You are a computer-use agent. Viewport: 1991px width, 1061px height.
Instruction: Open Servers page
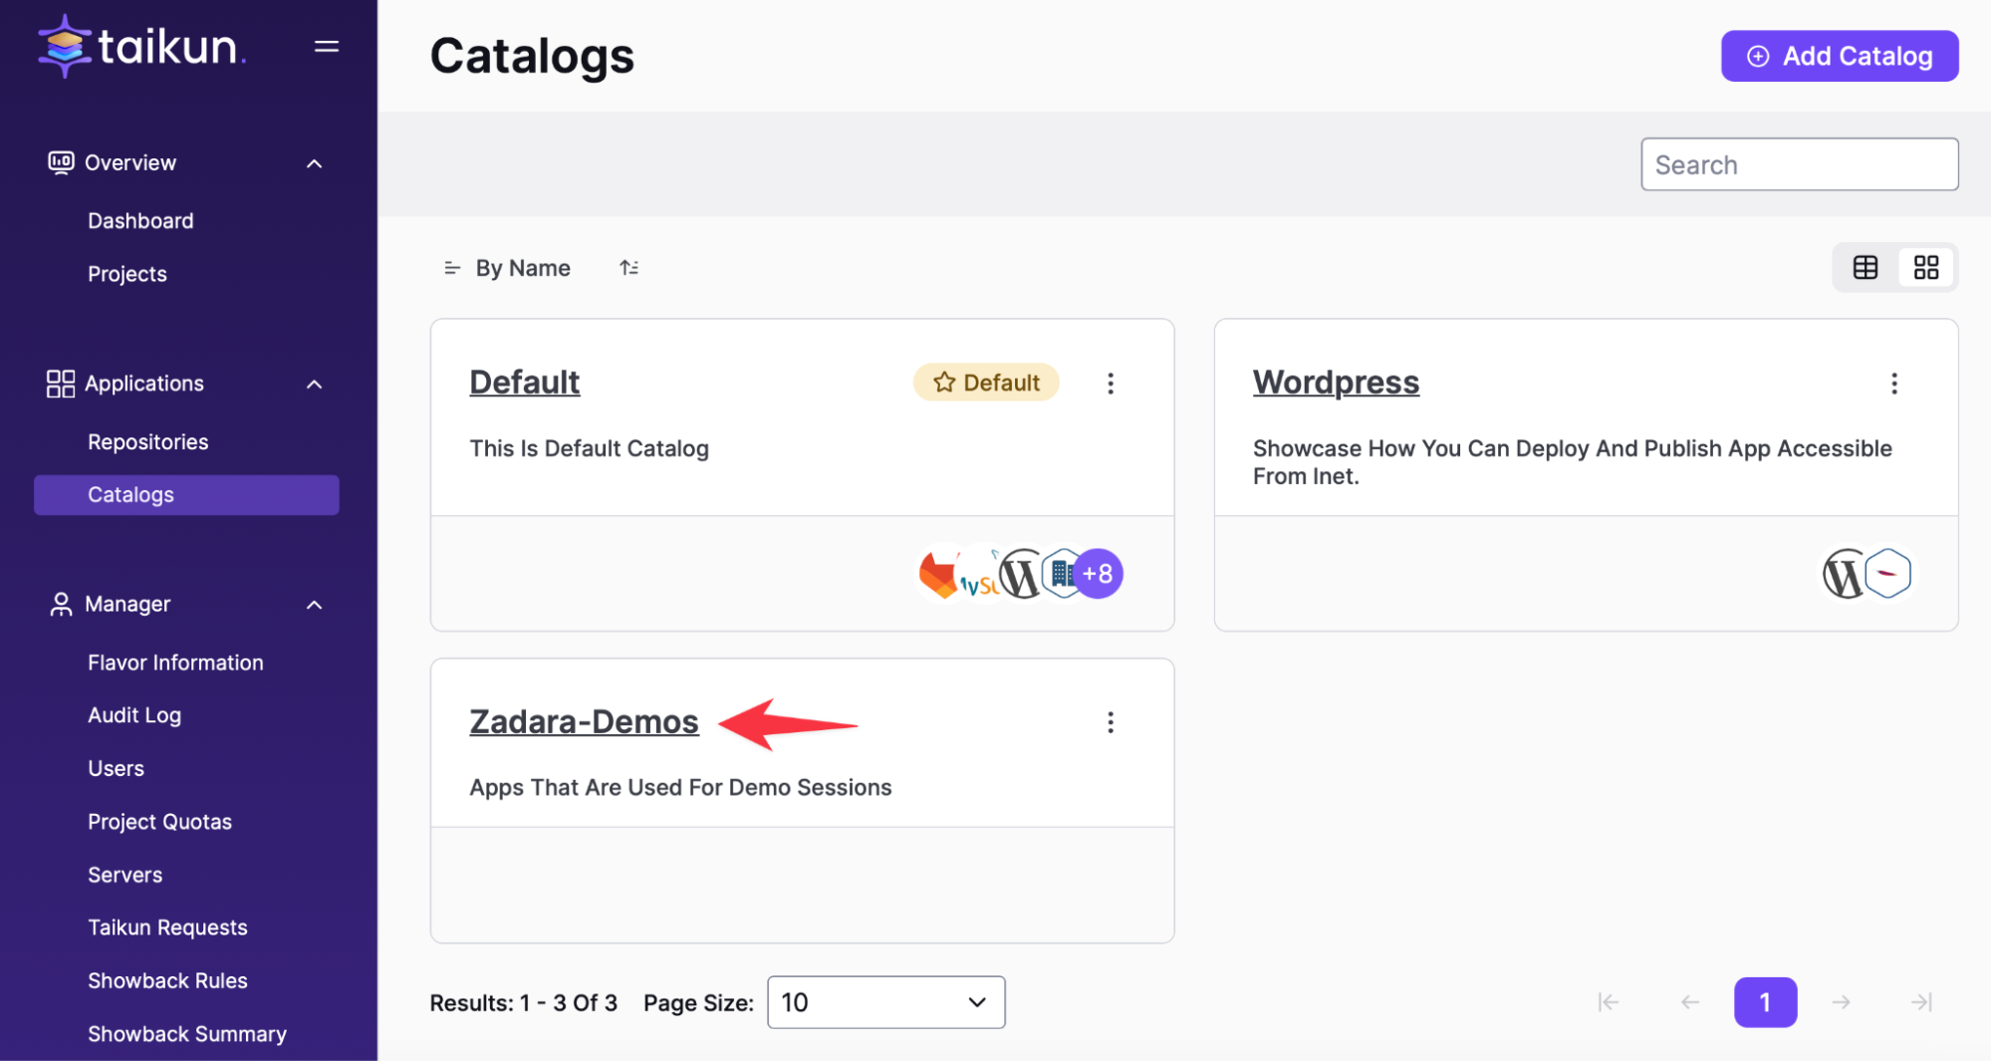click(x=124, y=875)
